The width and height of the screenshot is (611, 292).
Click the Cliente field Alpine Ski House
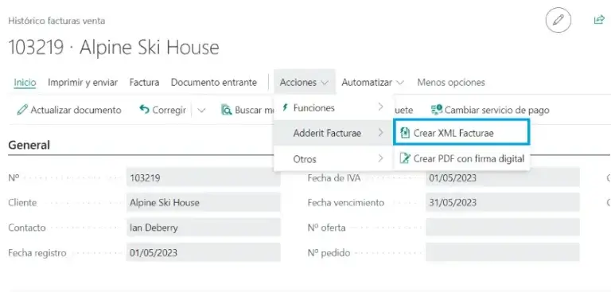[x=204, y=203]
